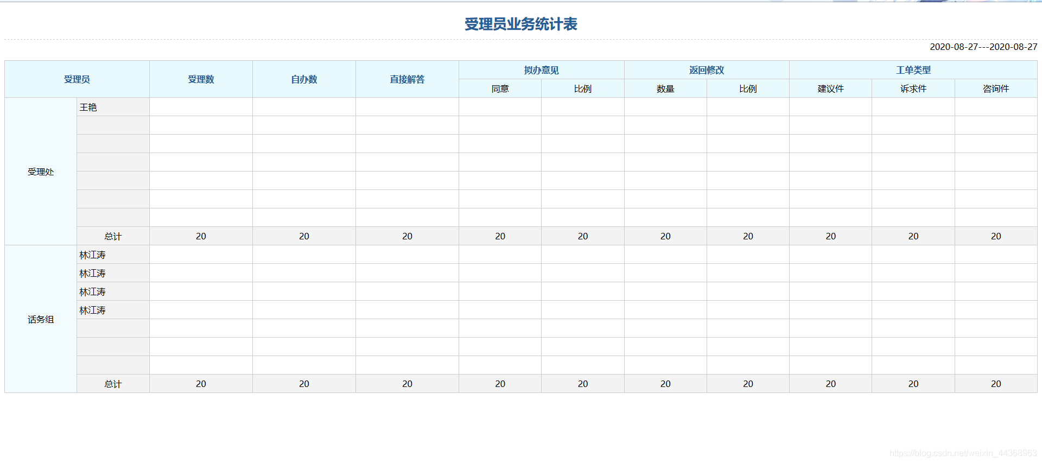Click 比例 sub-header under 拟办意见
The height and width of the screenshot is (463, 1042).
[583, 88]
